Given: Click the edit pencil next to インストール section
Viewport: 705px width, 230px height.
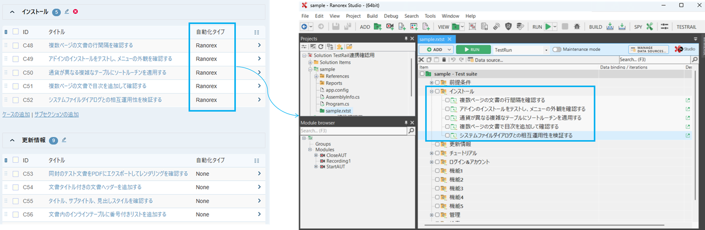Looking at the screenshot, I should (x=67, y=12).
